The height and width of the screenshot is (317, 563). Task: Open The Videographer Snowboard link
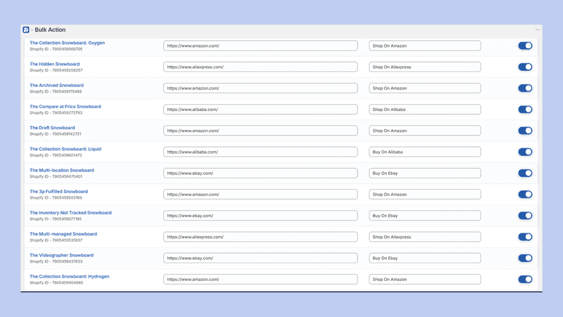tap(61, 255)
